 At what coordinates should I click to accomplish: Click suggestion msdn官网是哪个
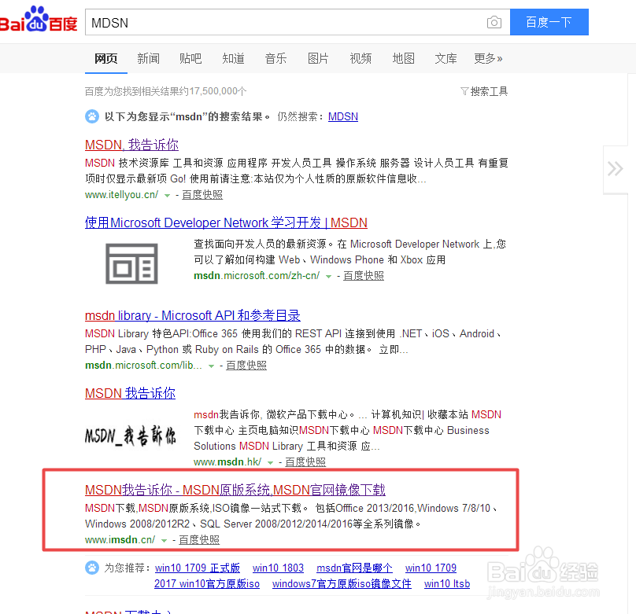point(354,568)
